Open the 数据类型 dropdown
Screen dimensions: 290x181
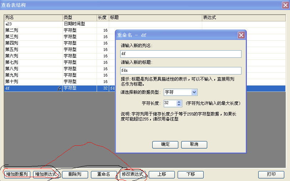click(194, 92)
